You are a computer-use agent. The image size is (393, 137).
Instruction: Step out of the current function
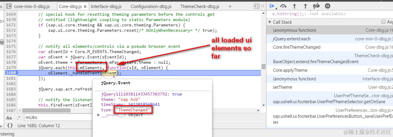tap(305, 6)
